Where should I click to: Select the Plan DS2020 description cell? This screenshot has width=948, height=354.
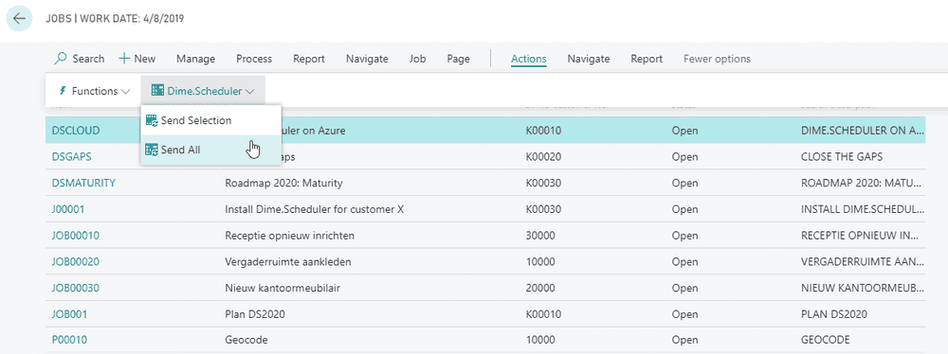254,313
